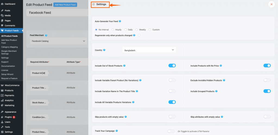Open the Documentation link in sidebar
Viewport: 278px width, 135px height.
8,66
